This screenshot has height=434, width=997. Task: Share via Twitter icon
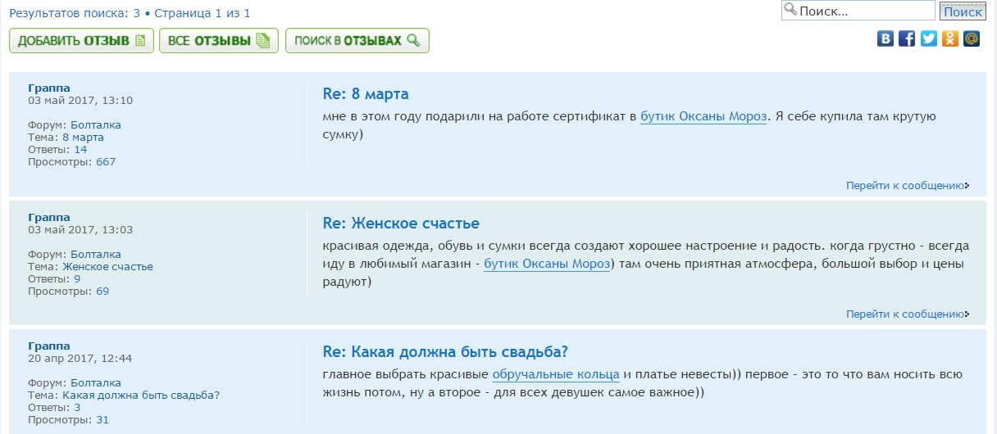(928, 38)
